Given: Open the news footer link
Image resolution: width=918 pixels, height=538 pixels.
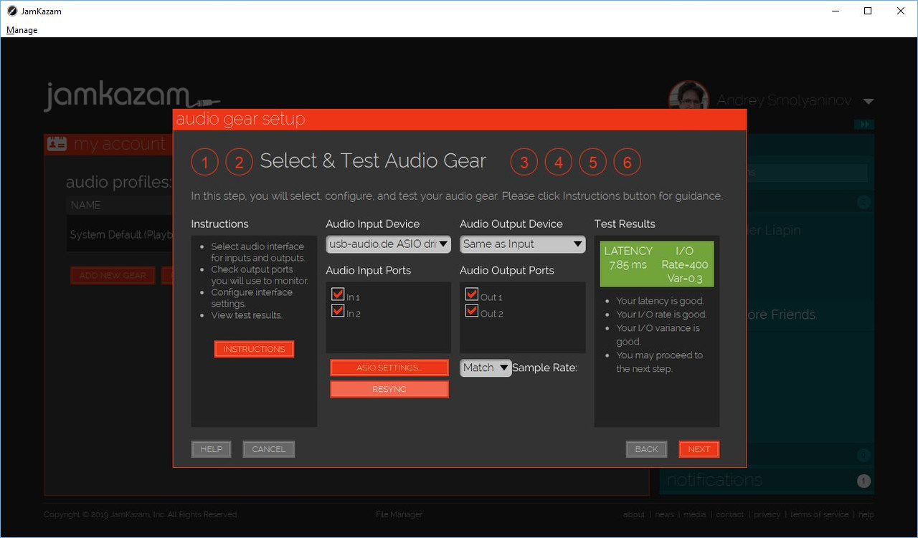Looking at the screenshot, I should pos(664,514).
